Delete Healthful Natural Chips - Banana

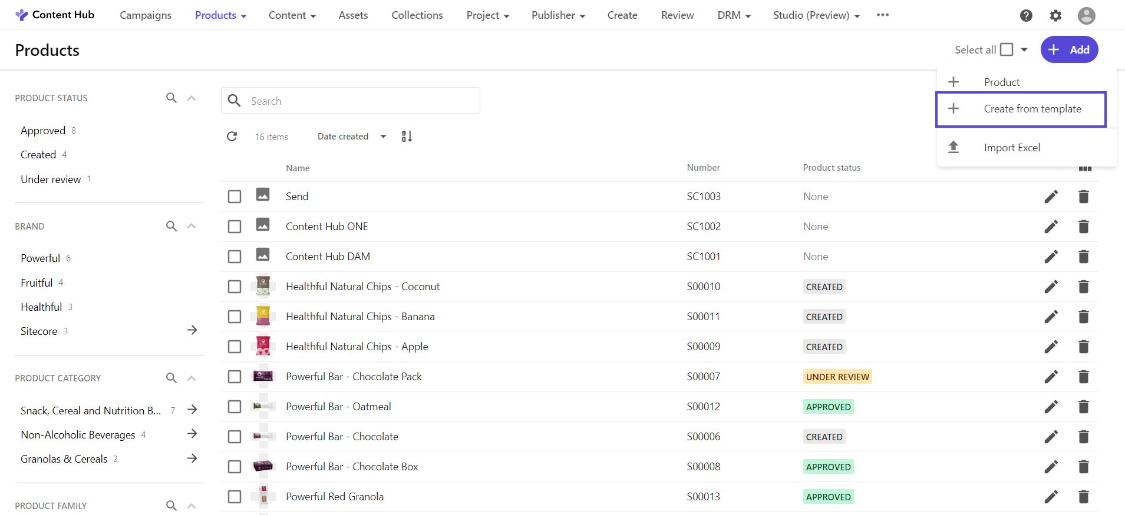pos(1083,317)
